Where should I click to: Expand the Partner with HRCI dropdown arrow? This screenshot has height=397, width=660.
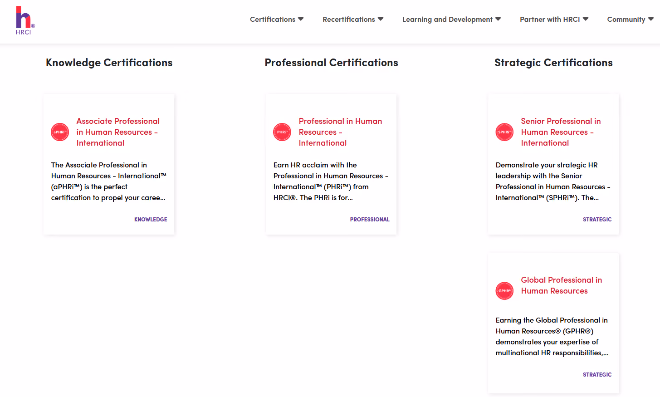click(586, 19)
